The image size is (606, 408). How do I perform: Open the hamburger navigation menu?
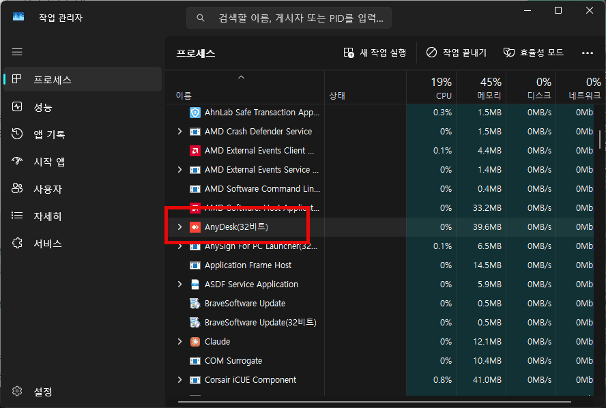(x=17, y=52)
